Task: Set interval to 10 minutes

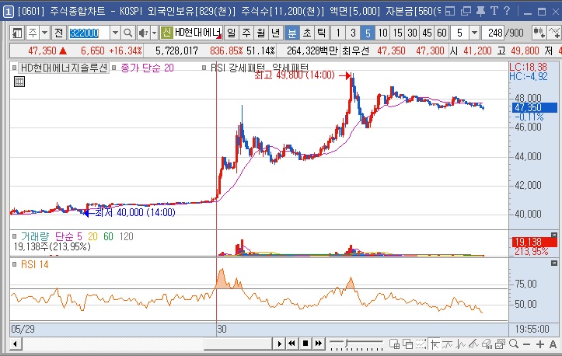Action: pos(382,33)
